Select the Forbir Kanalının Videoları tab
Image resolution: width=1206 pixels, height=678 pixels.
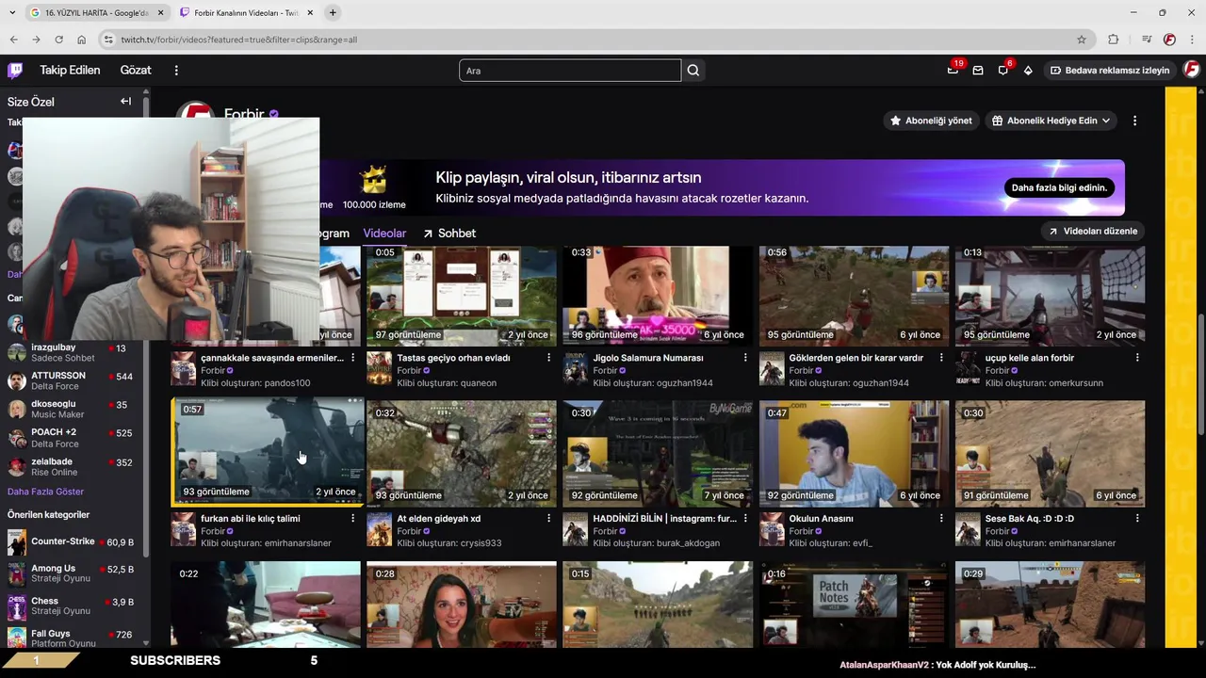click(x=245, y=13)
